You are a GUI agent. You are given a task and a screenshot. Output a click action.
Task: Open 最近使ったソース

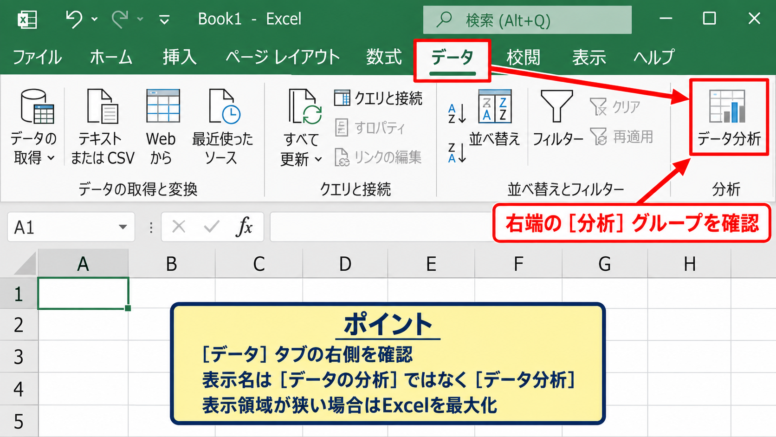(223, 127)
